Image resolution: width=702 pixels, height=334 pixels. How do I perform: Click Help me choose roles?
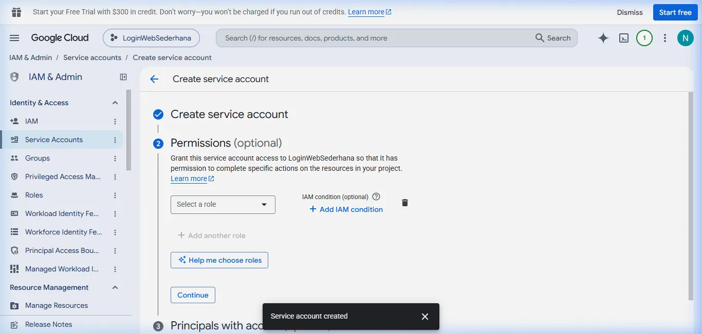[219, 260]
